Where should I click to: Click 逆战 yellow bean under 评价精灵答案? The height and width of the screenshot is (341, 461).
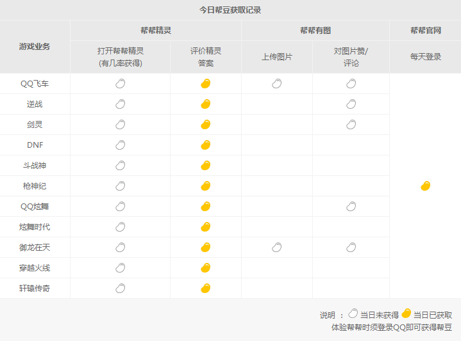206,104
